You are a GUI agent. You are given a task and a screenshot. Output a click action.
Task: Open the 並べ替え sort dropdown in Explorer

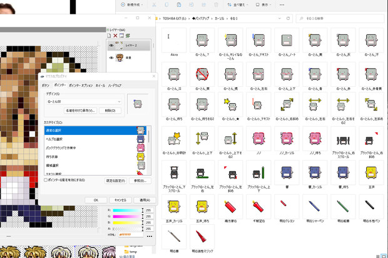[x=238, y=5]
